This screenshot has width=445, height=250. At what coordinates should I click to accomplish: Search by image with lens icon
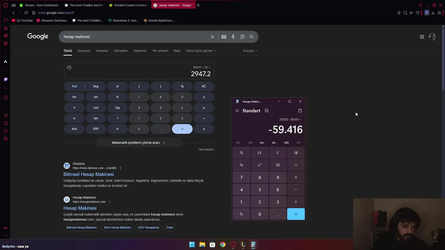(x=242, y=37)
